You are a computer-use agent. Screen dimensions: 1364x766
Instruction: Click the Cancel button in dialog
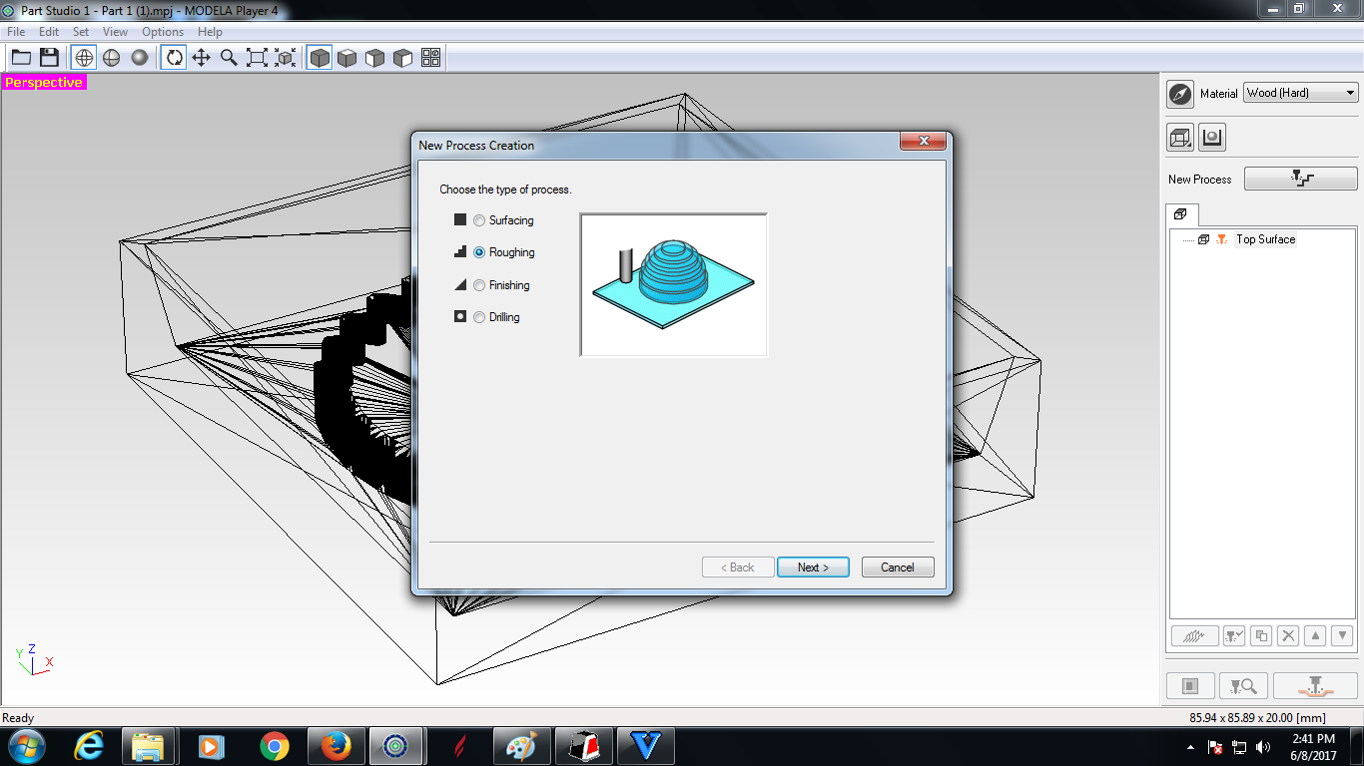coord(898,567)
